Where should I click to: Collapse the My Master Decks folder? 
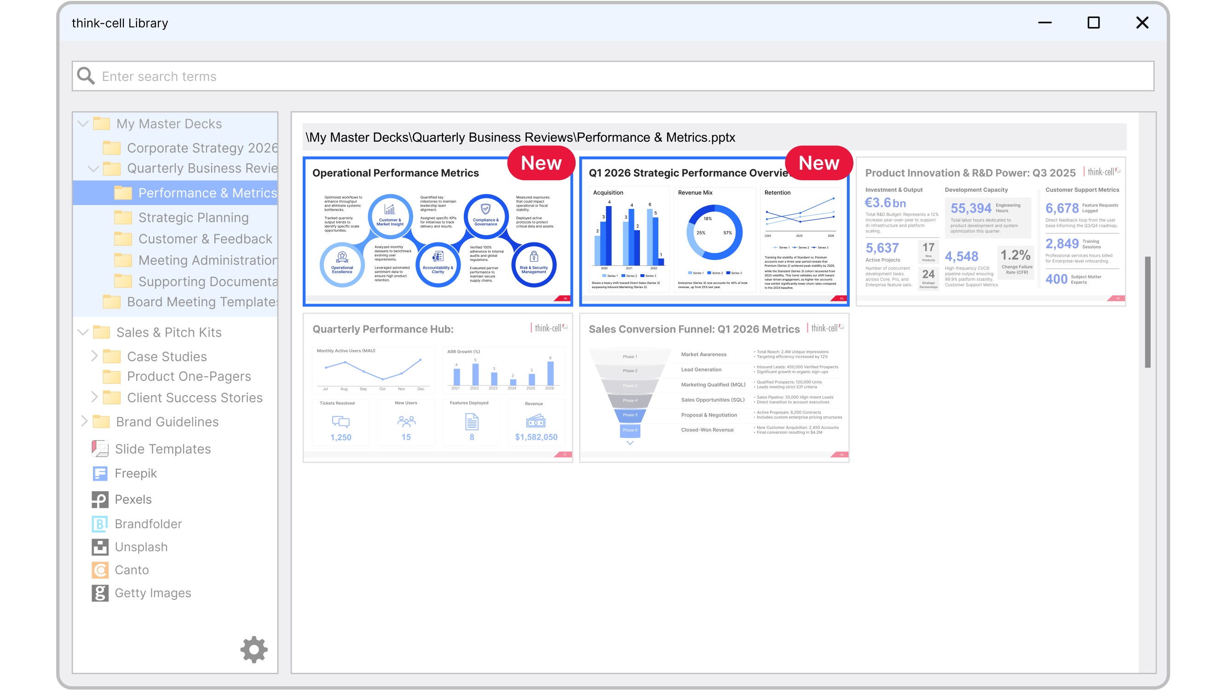(83, 124)
